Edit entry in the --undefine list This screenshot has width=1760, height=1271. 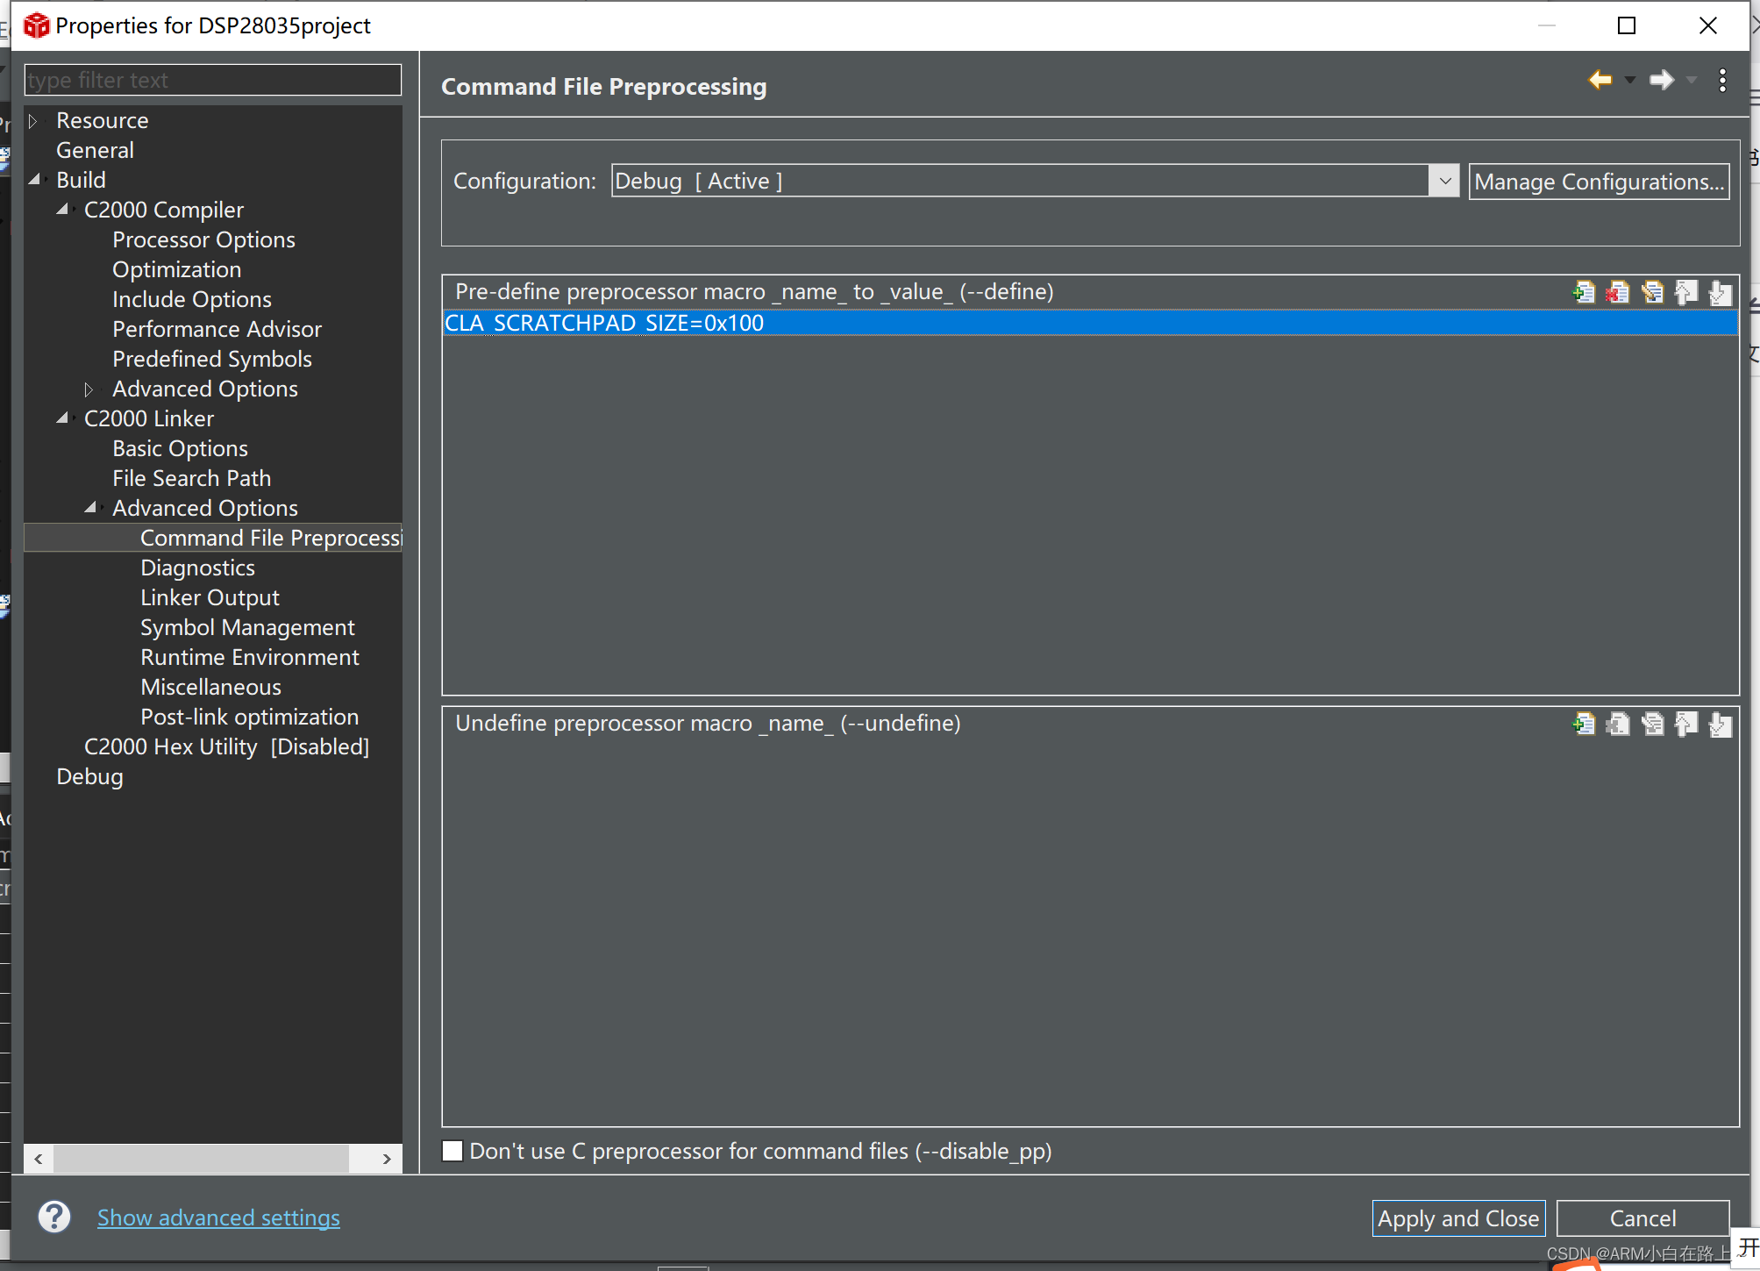(1652, 724)
